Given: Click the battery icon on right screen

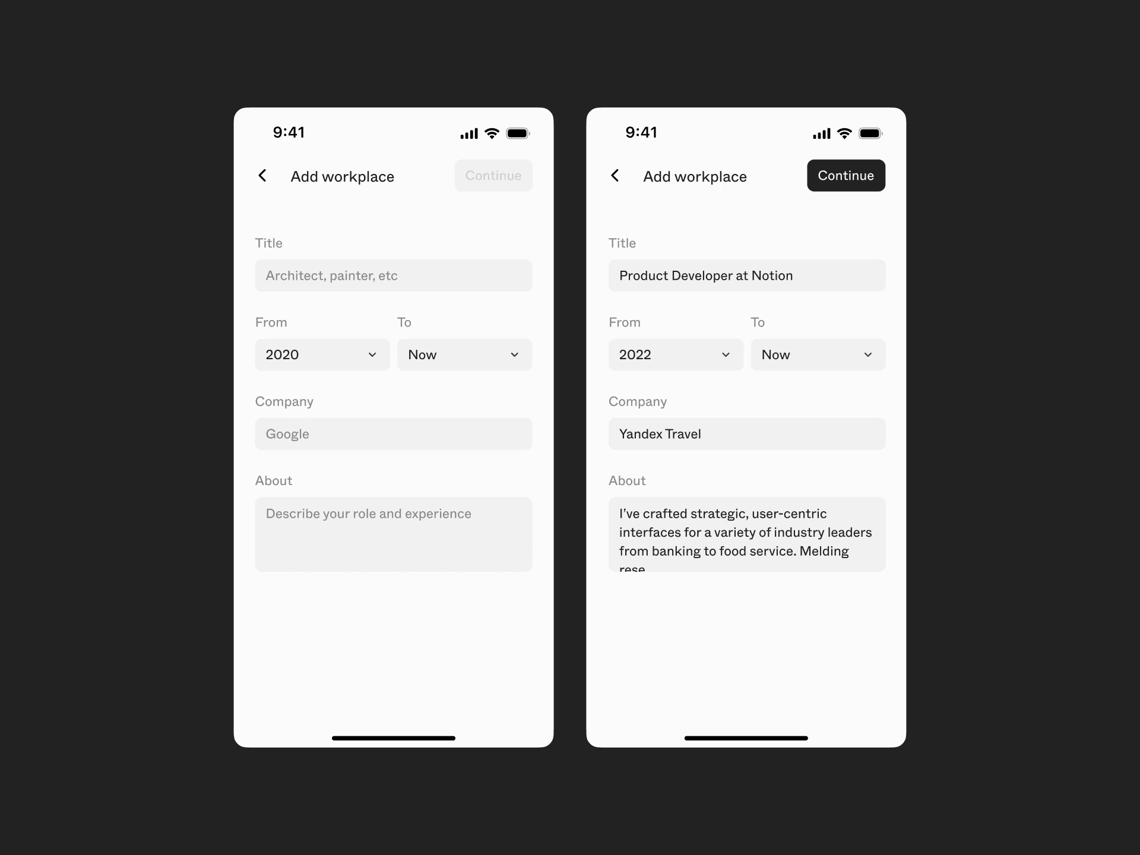Looking at the screenshot, I should 878,133.
